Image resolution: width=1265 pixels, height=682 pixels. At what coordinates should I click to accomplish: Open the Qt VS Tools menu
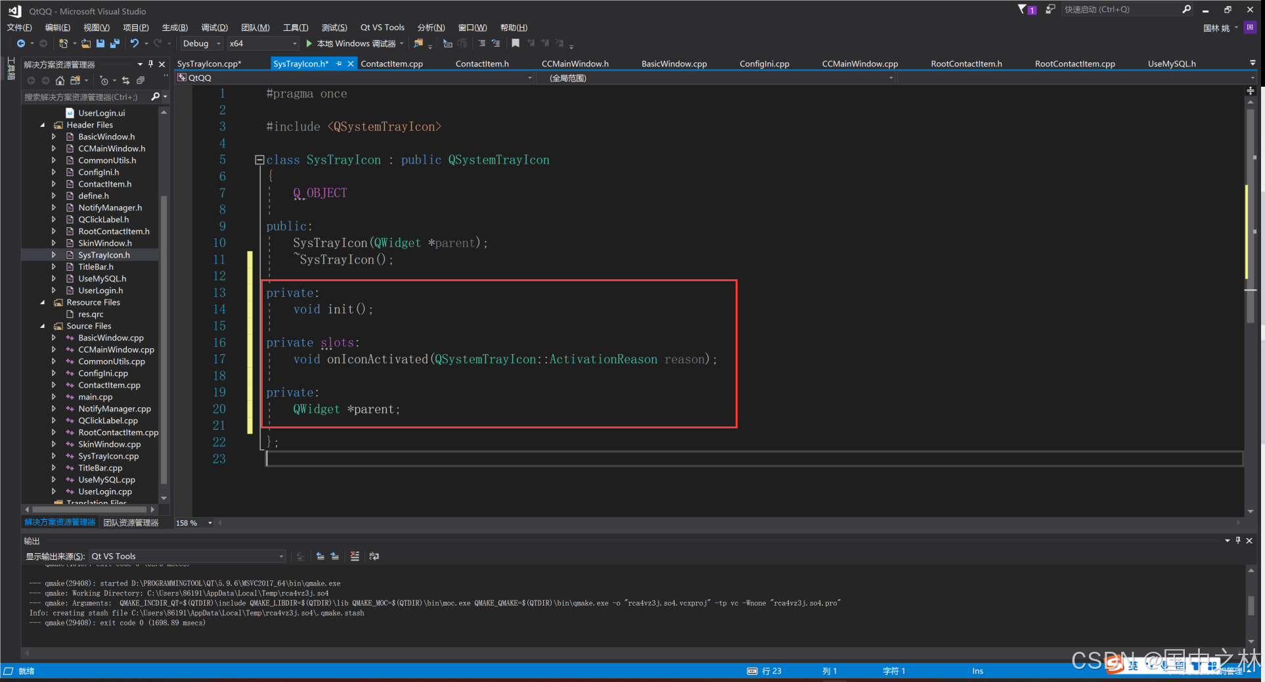click(x=382, y=28)
